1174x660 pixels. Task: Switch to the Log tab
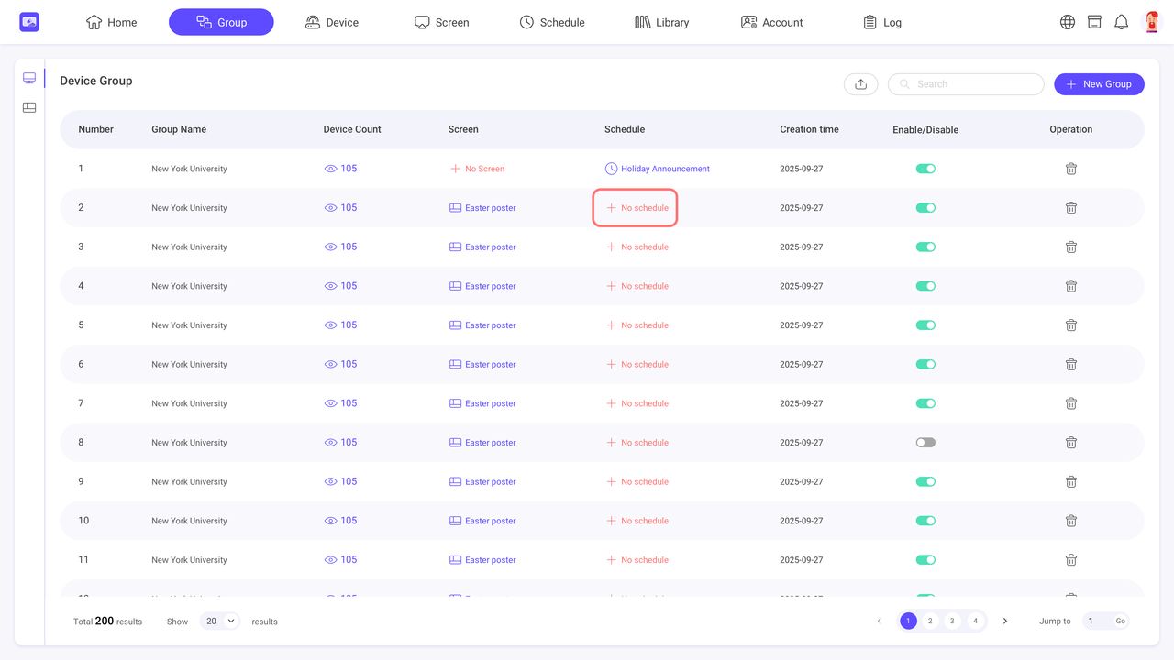(x=881, y=22)
